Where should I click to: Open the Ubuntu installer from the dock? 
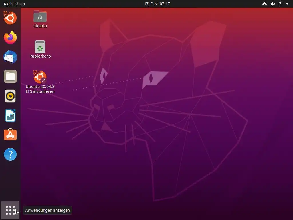click(10, 18)
